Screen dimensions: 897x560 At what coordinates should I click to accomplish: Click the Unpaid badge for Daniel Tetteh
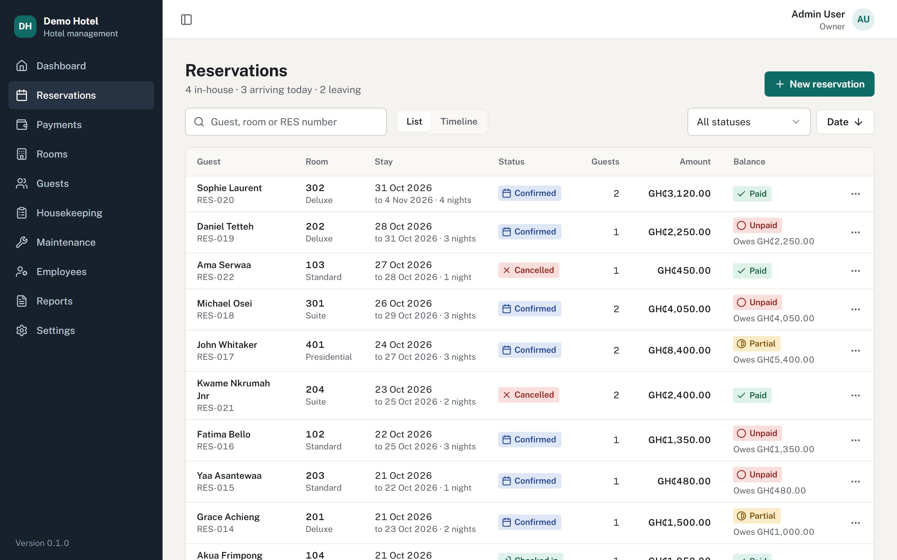point(757,225)
